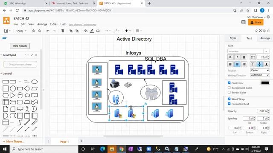The image size is (273, 153).
Task: Delete selection with trash icon
Action: pos(63,31)
